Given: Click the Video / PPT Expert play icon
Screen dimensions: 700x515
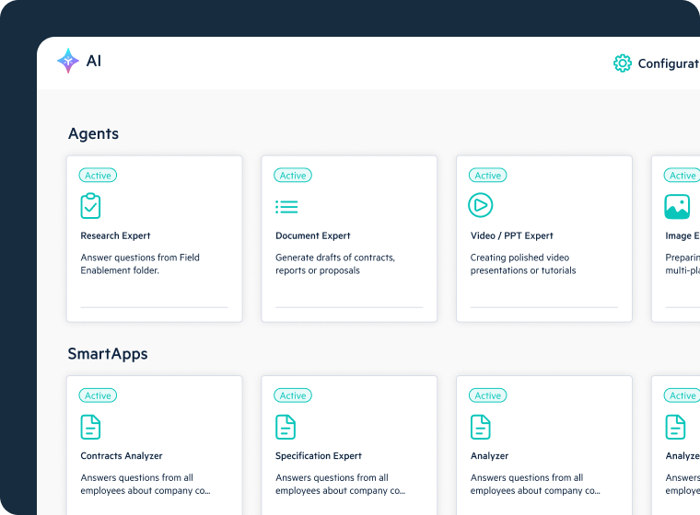Looking at the screenshot, I should [481, 205].
